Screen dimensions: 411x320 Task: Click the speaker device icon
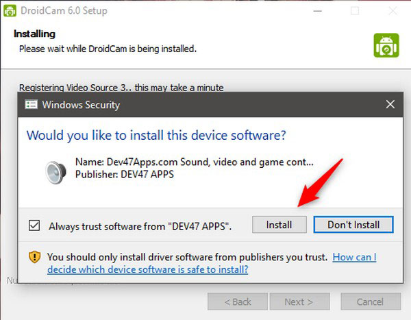point(55,172)
